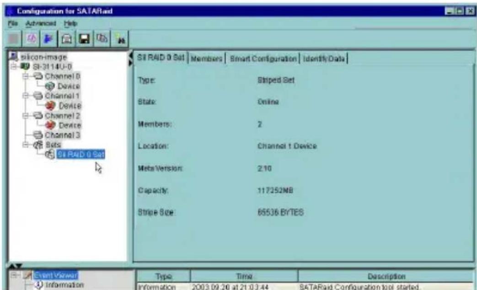
Task: Switch to the SiI RAID 0 Set tab
Action: (x=161, y=58)
